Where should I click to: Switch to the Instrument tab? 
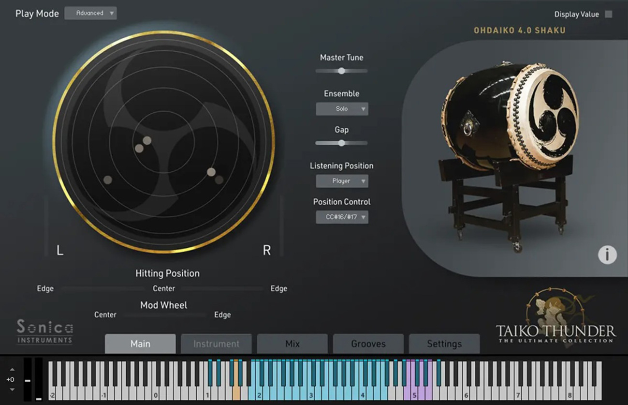[216, 344]
